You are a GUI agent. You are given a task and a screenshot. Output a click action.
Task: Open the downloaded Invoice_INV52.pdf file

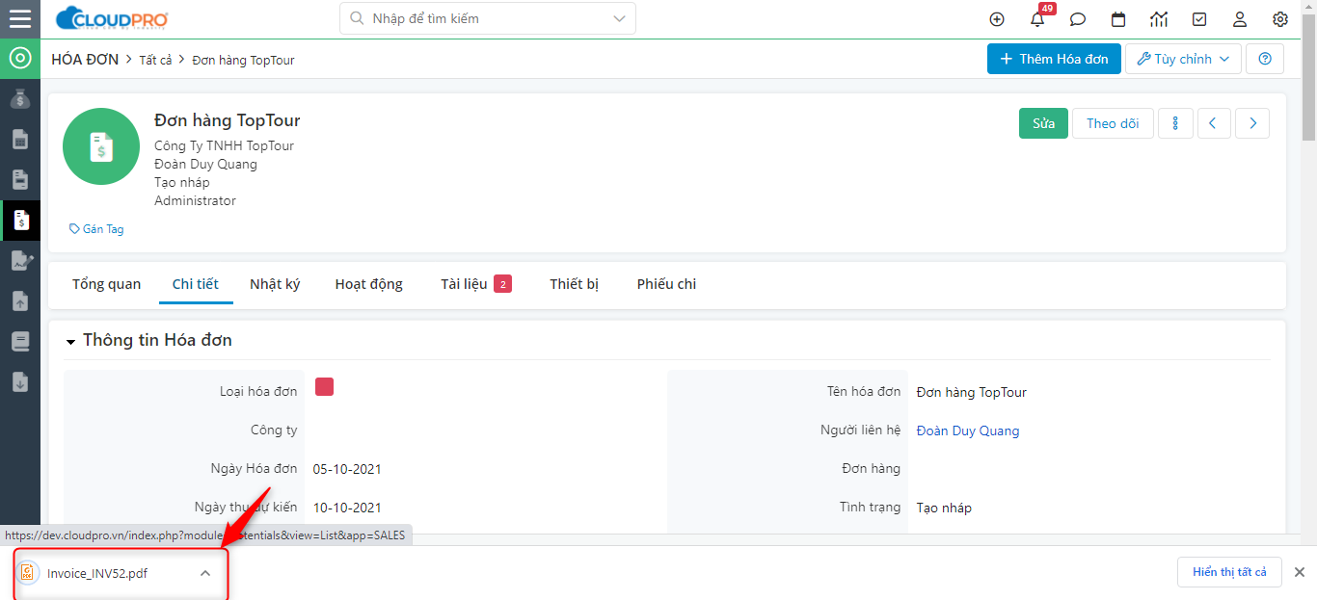(97, 573)
